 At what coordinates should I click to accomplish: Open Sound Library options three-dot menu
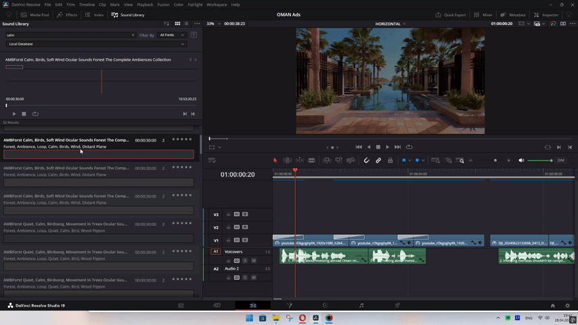(197, 24)
